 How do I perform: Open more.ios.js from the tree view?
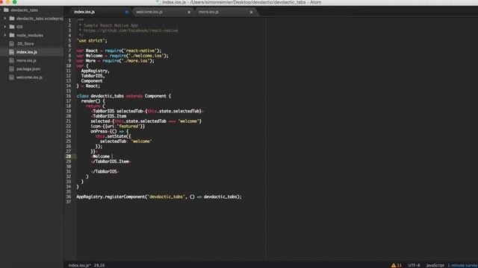click(26, 60)
